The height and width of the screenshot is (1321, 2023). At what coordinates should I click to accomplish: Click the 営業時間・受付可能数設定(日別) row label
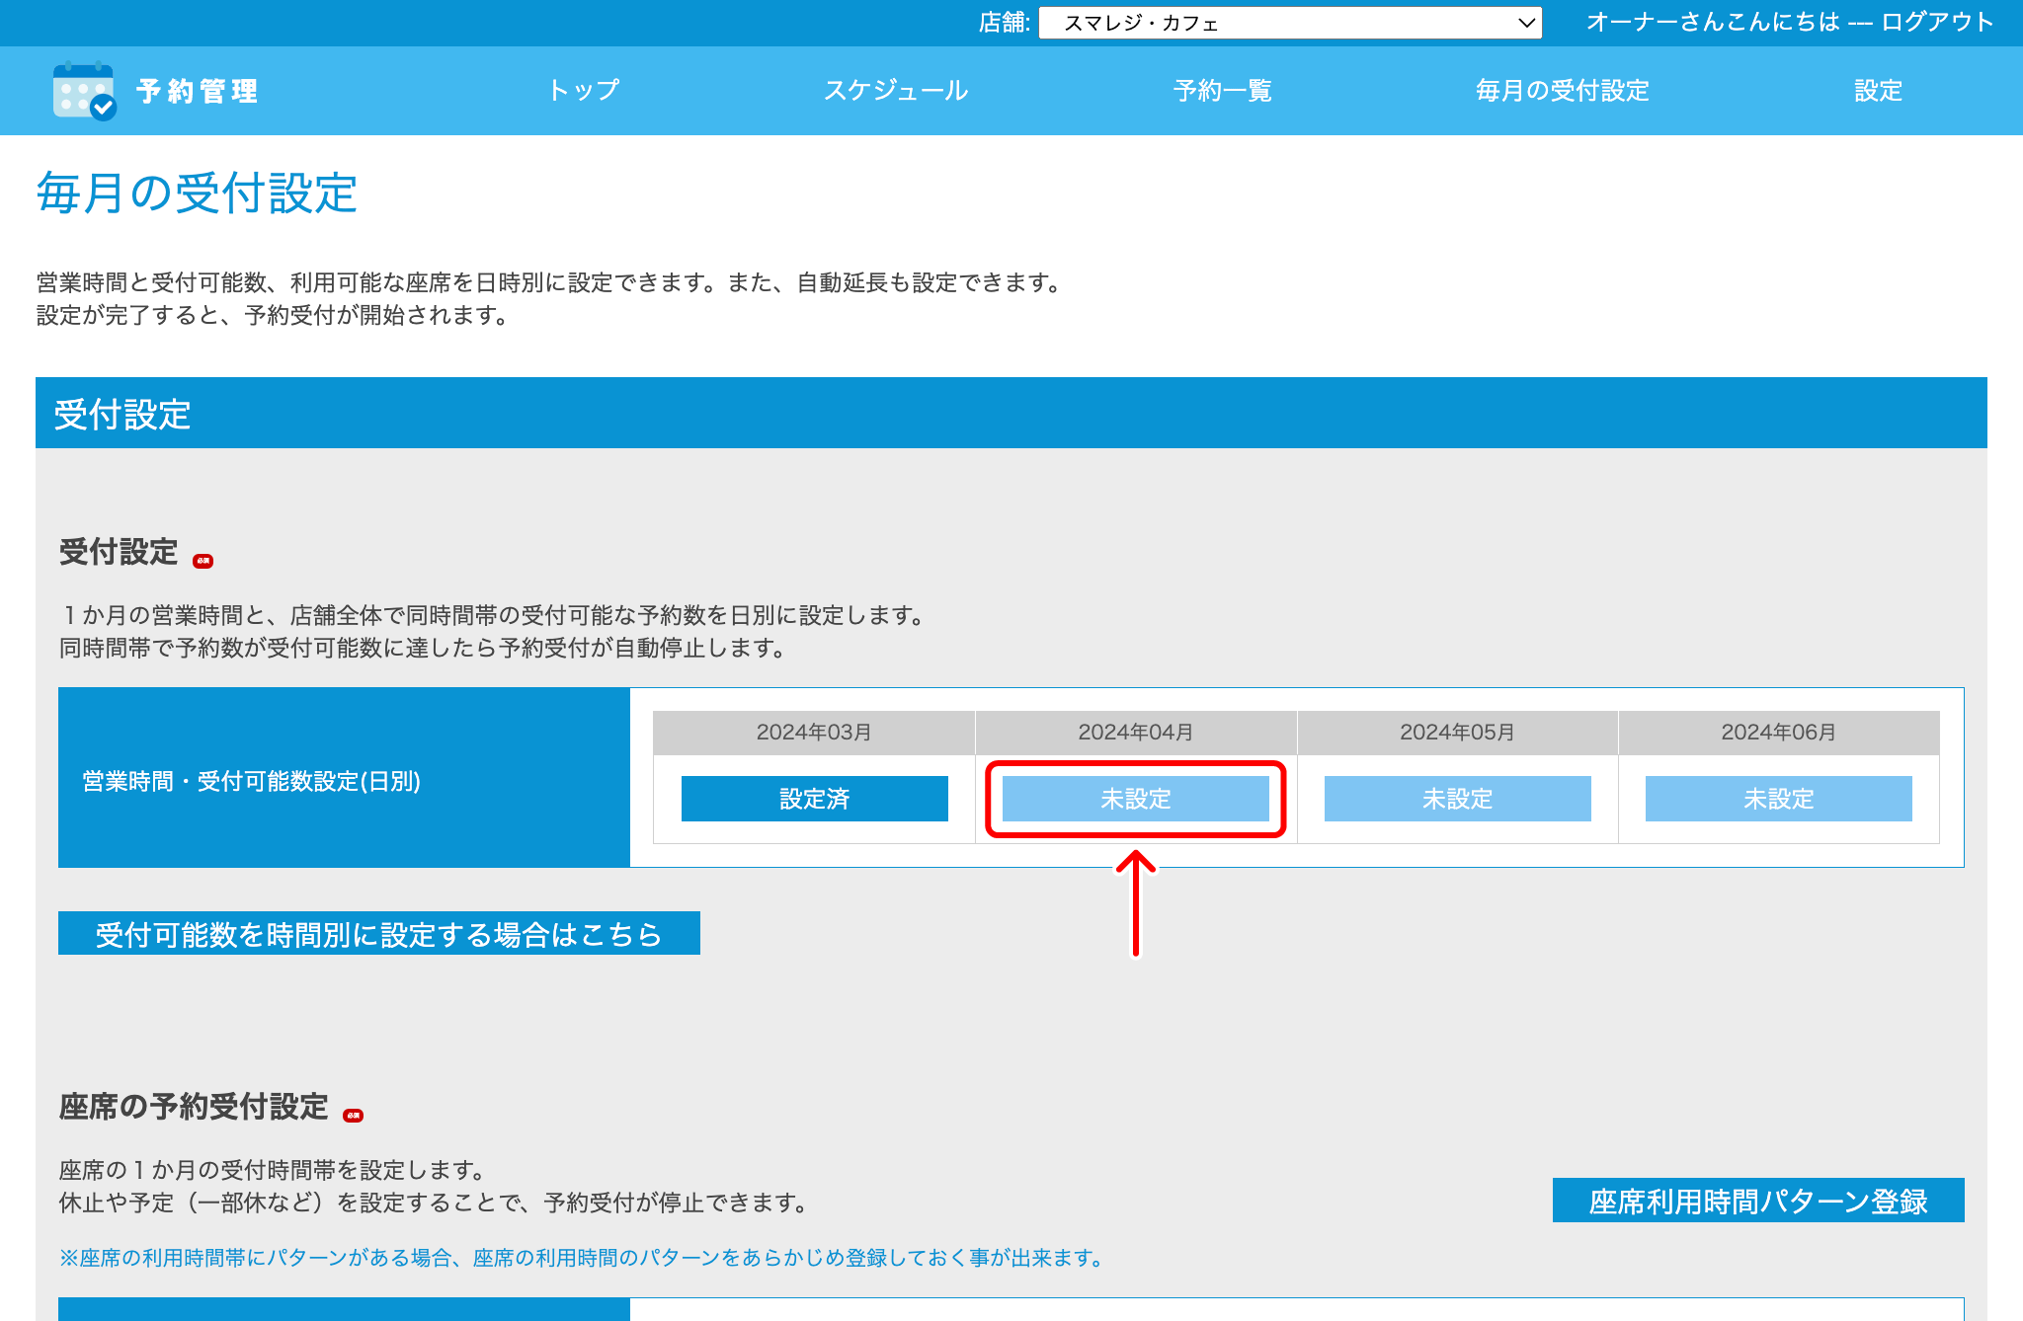(252, 781)
